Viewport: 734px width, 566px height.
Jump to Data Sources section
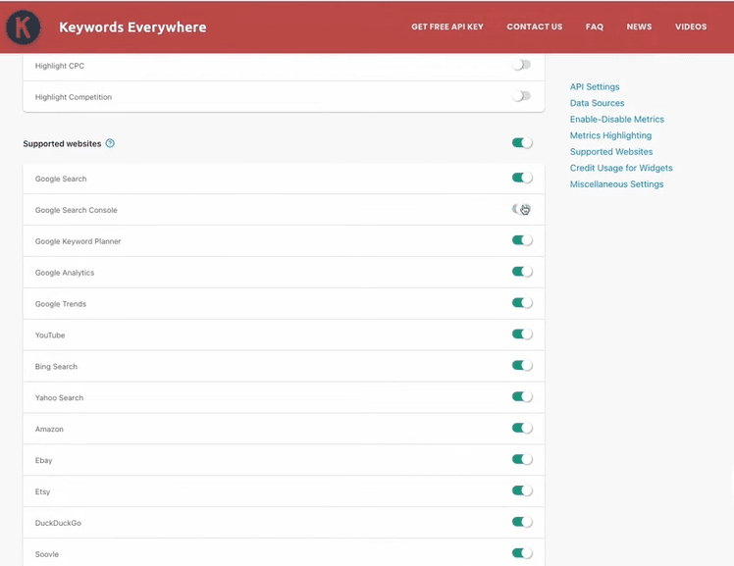point(597,103)
